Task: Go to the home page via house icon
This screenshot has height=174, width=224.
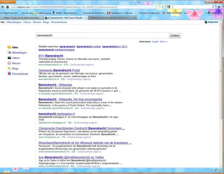Action: pos(219,7)
